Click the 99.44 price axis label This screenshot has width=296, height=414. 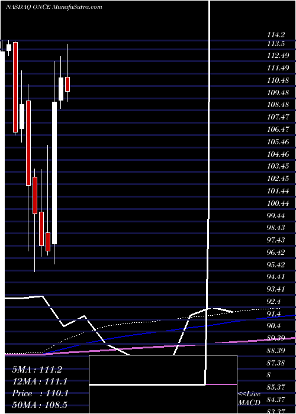coord(276,216)
